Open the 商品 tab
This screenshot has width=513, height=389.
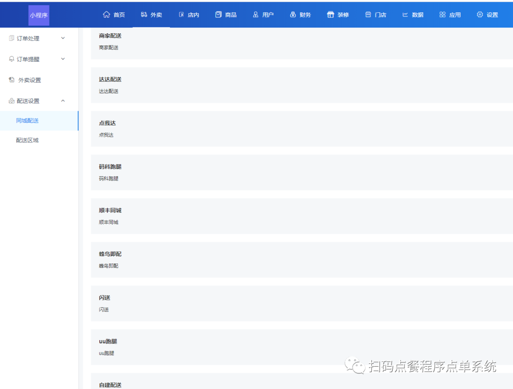(x=226, y=15)
